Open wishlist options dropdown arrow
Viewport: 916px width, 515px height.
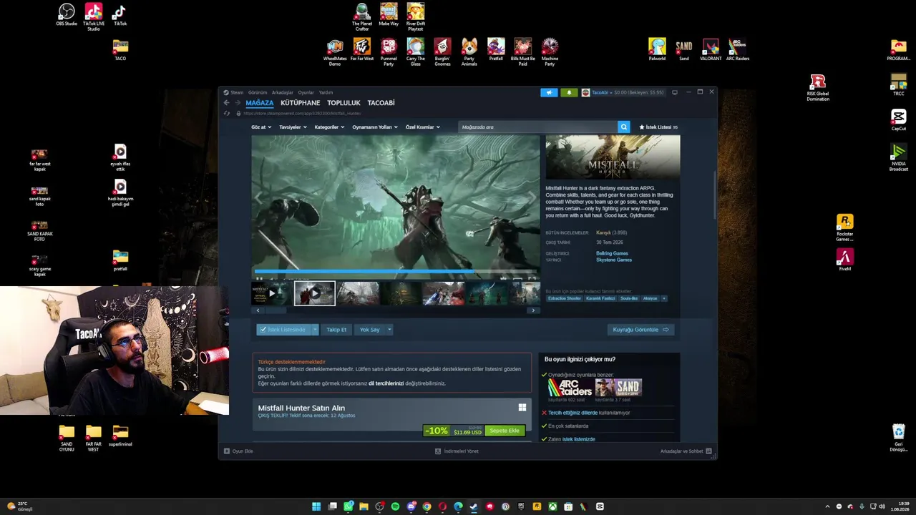[x=315, y=330]
